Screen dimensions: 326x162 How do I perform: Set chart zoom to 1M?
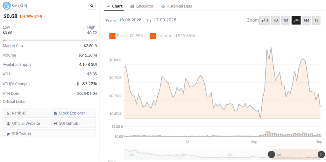[286, 20]
